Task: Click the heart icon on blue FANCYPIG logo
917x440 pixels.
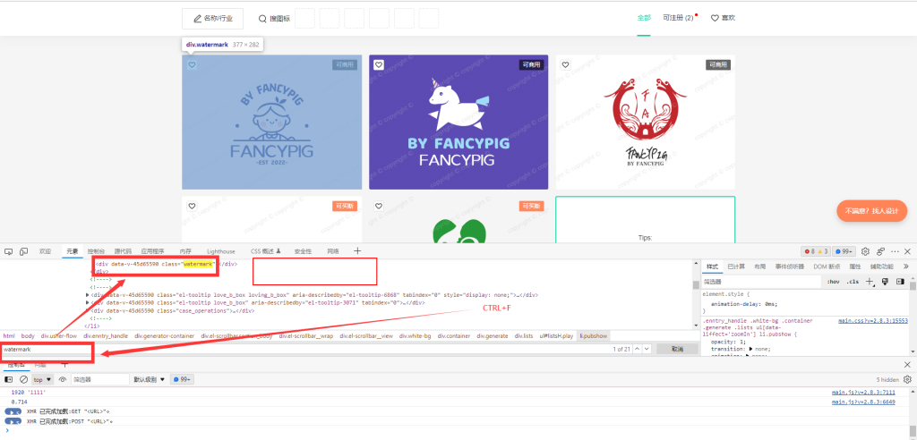Action: click(x=192, y=65)
